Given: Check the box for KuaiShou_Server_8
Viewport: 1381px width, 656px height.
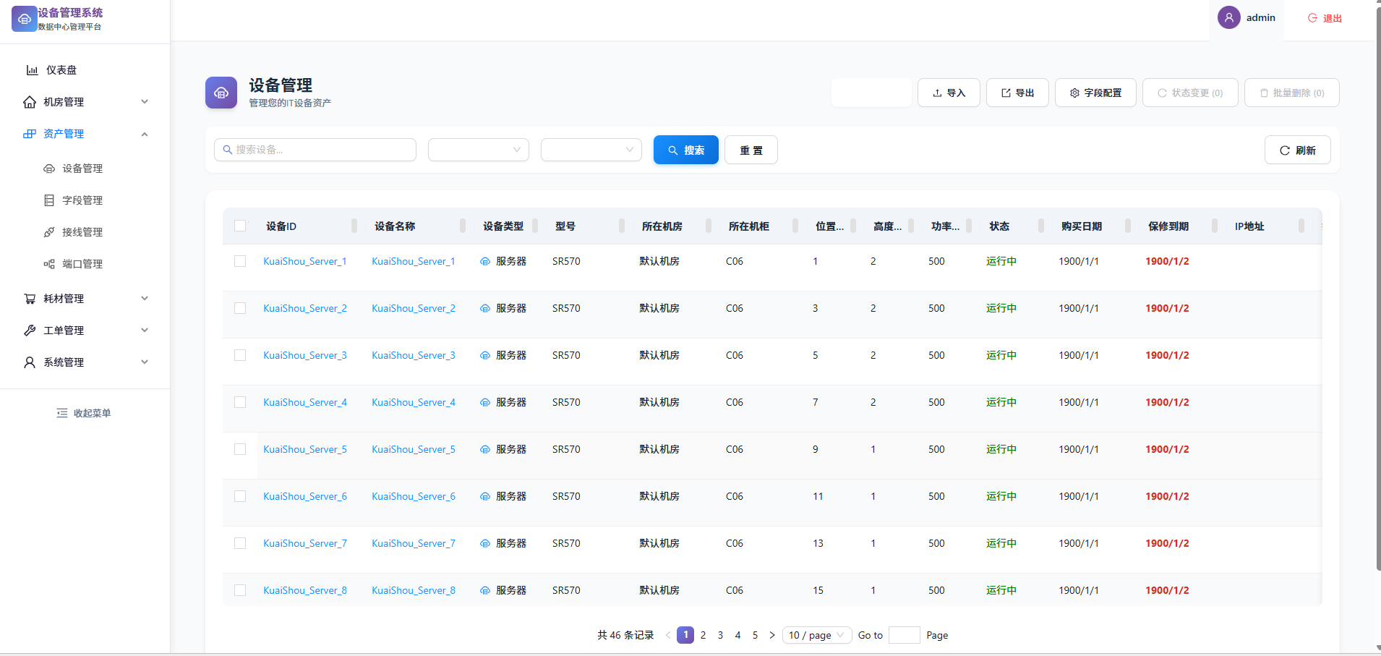Looking at the screenshot, I should point(240,590).
